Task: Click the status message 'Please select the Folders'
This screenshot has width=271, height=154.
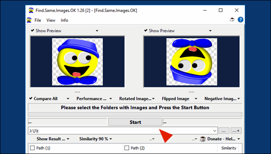Action: point(135,108)
